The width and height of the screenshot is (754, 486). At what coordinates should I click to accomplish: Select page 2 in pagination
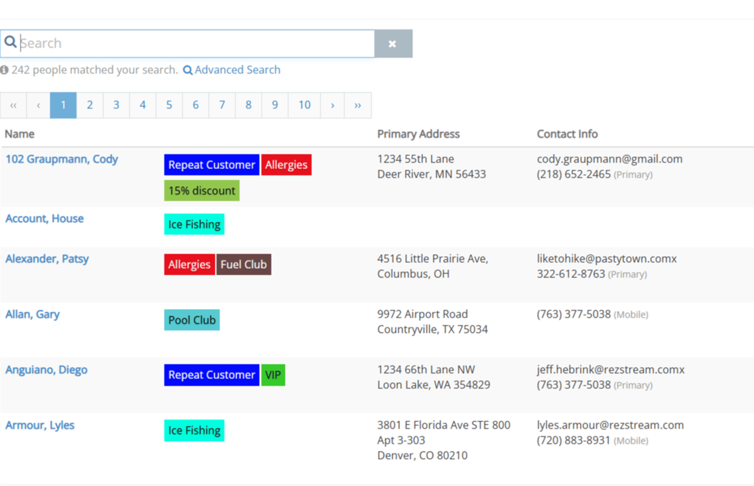click(90, 105)
